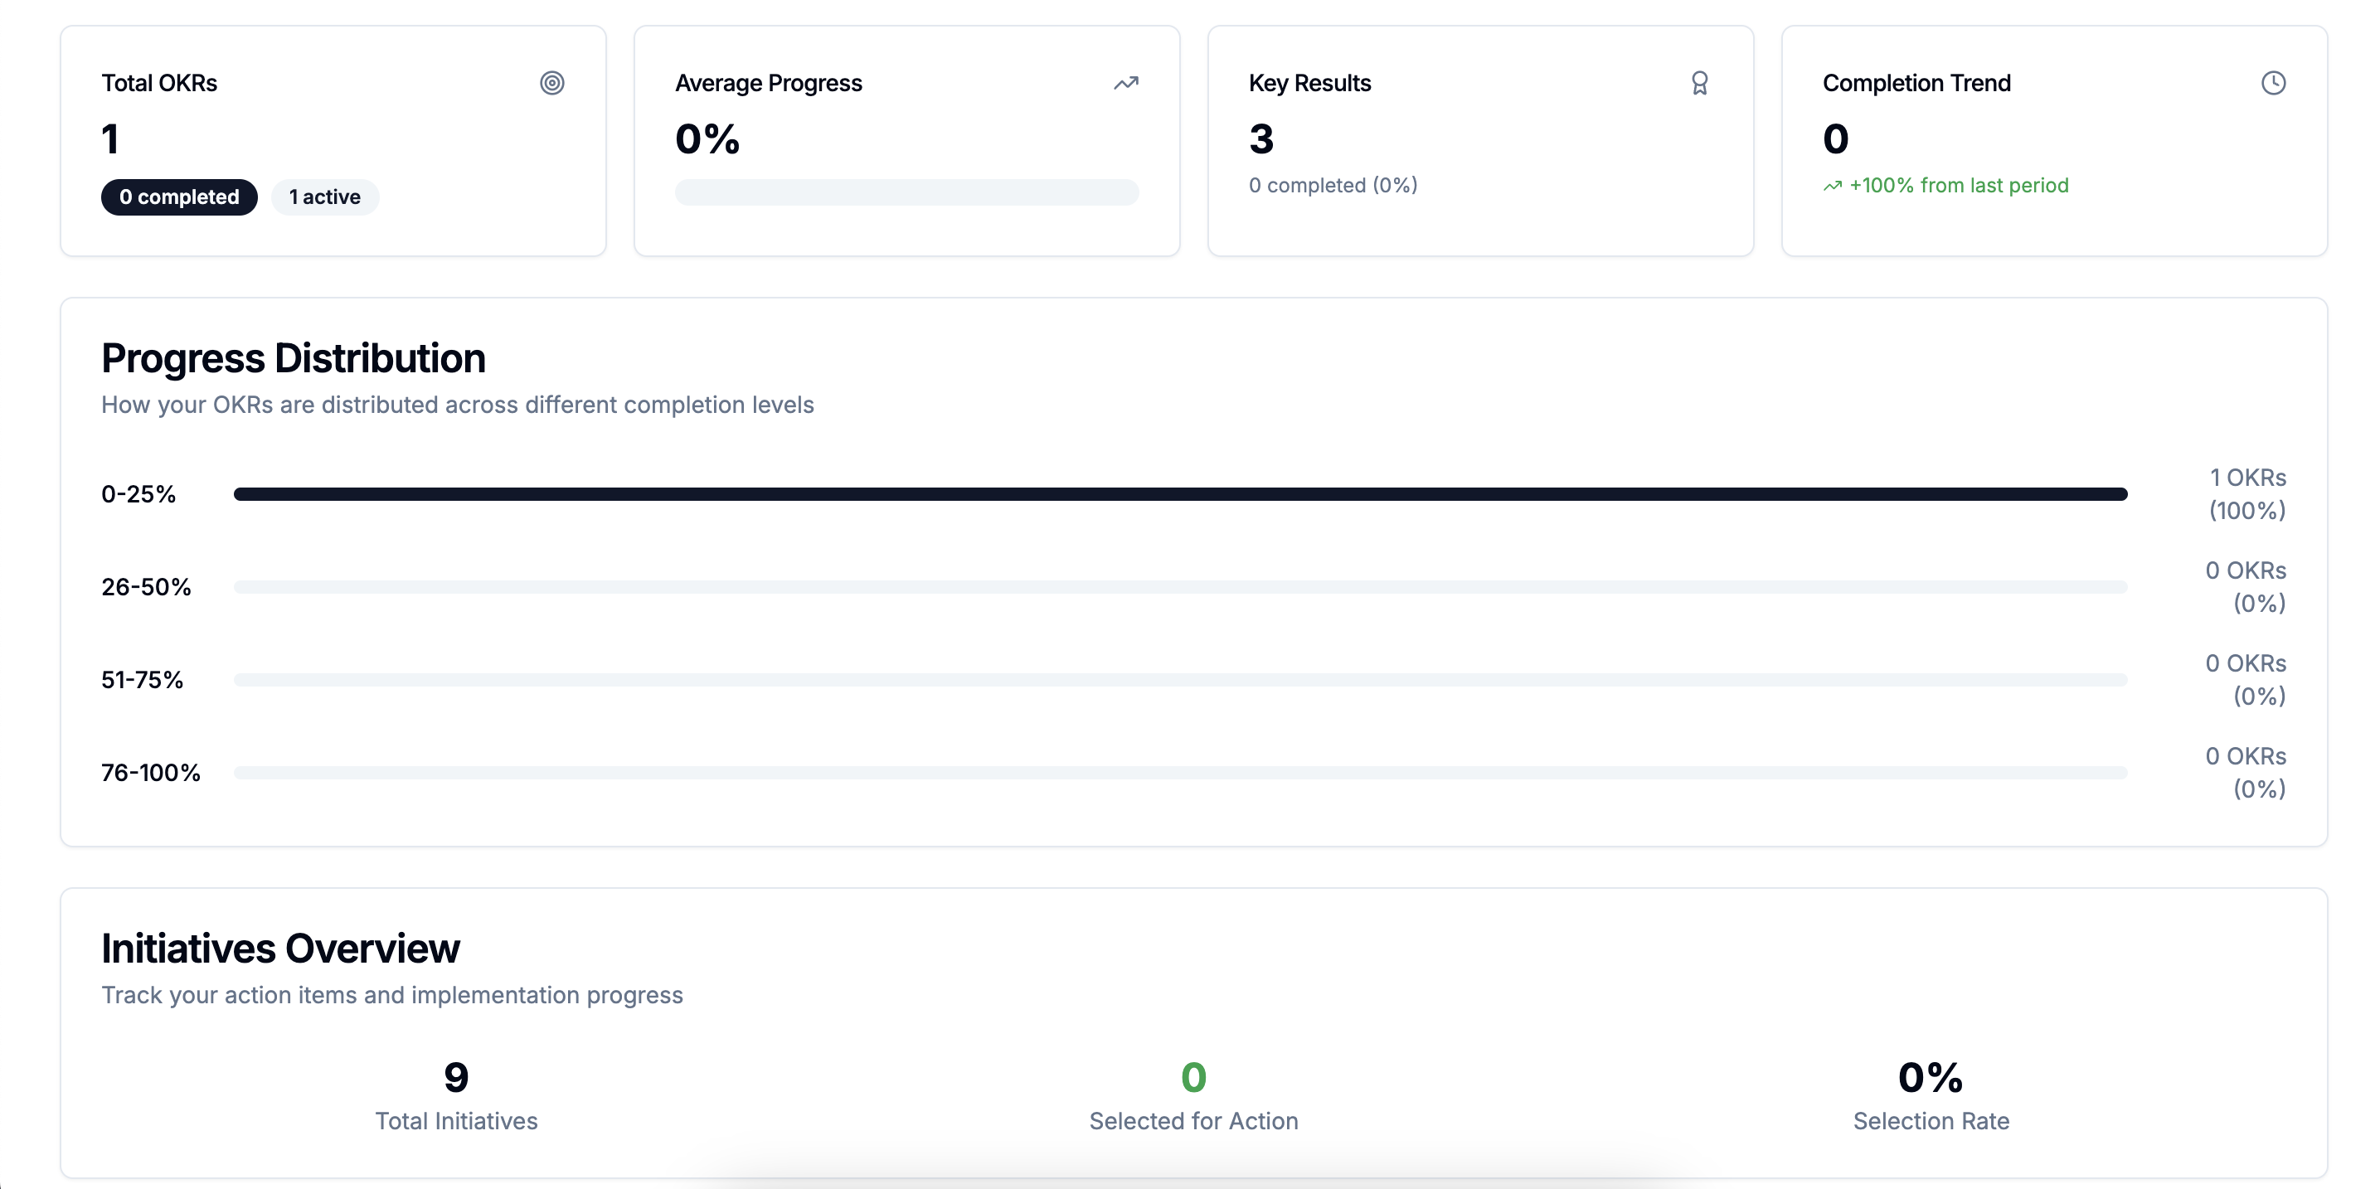This screenshot has height=1189, width=2380.
Task: Click '+100% from last period' text
Action: 1958,186
